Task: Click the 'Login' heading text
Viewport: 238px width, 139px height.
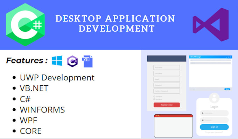Action: click(x=214, y=107)
